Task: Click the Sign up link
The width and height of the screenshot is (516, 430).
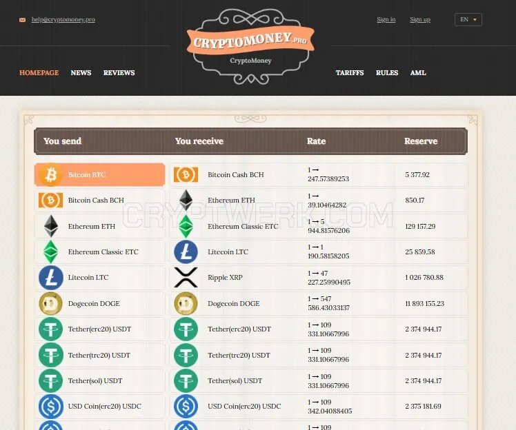Action: [420, 19]
